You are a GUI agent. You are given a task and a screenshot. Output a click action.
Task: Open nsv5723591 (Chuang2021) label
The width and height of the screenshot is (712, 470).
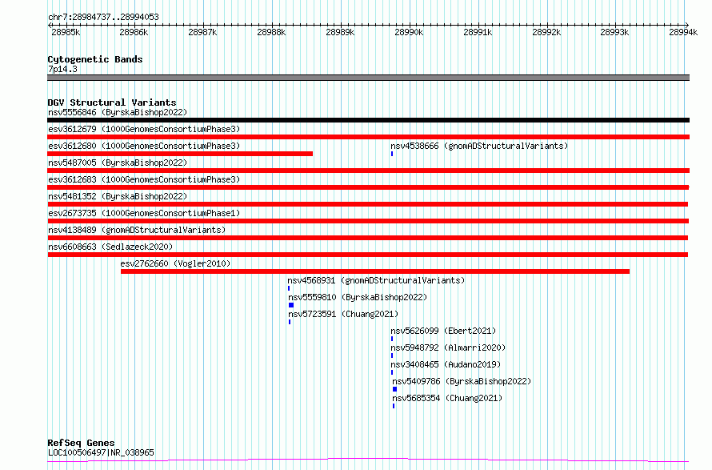pyautogui.click(x=343, y=314)
